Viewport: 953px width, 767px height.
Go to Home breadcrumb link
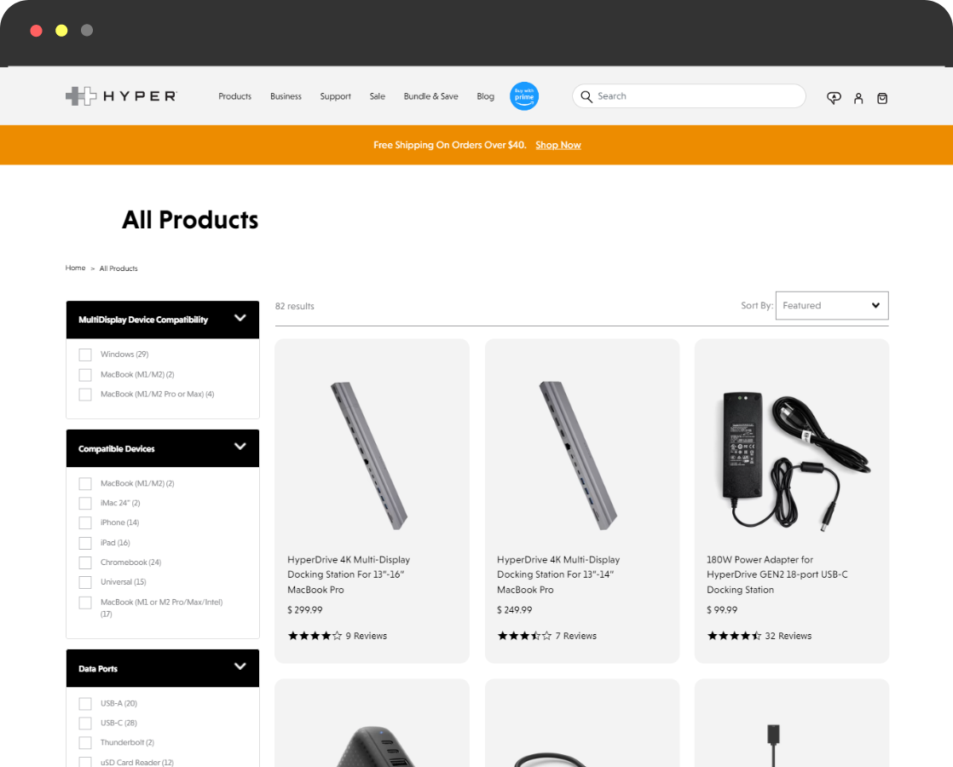pyautogui.click(x=75, y=268)
